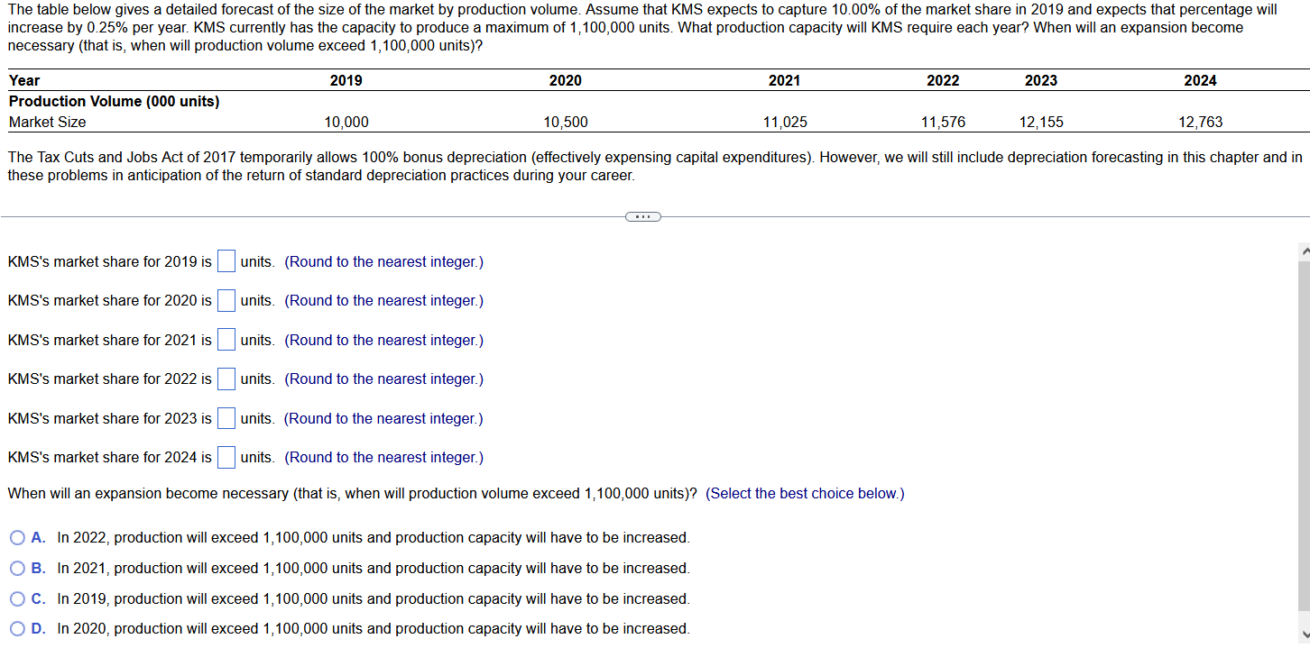Click the 2019 market share answer box
The image size is (1310, 657).
click(x=226, y=260)
